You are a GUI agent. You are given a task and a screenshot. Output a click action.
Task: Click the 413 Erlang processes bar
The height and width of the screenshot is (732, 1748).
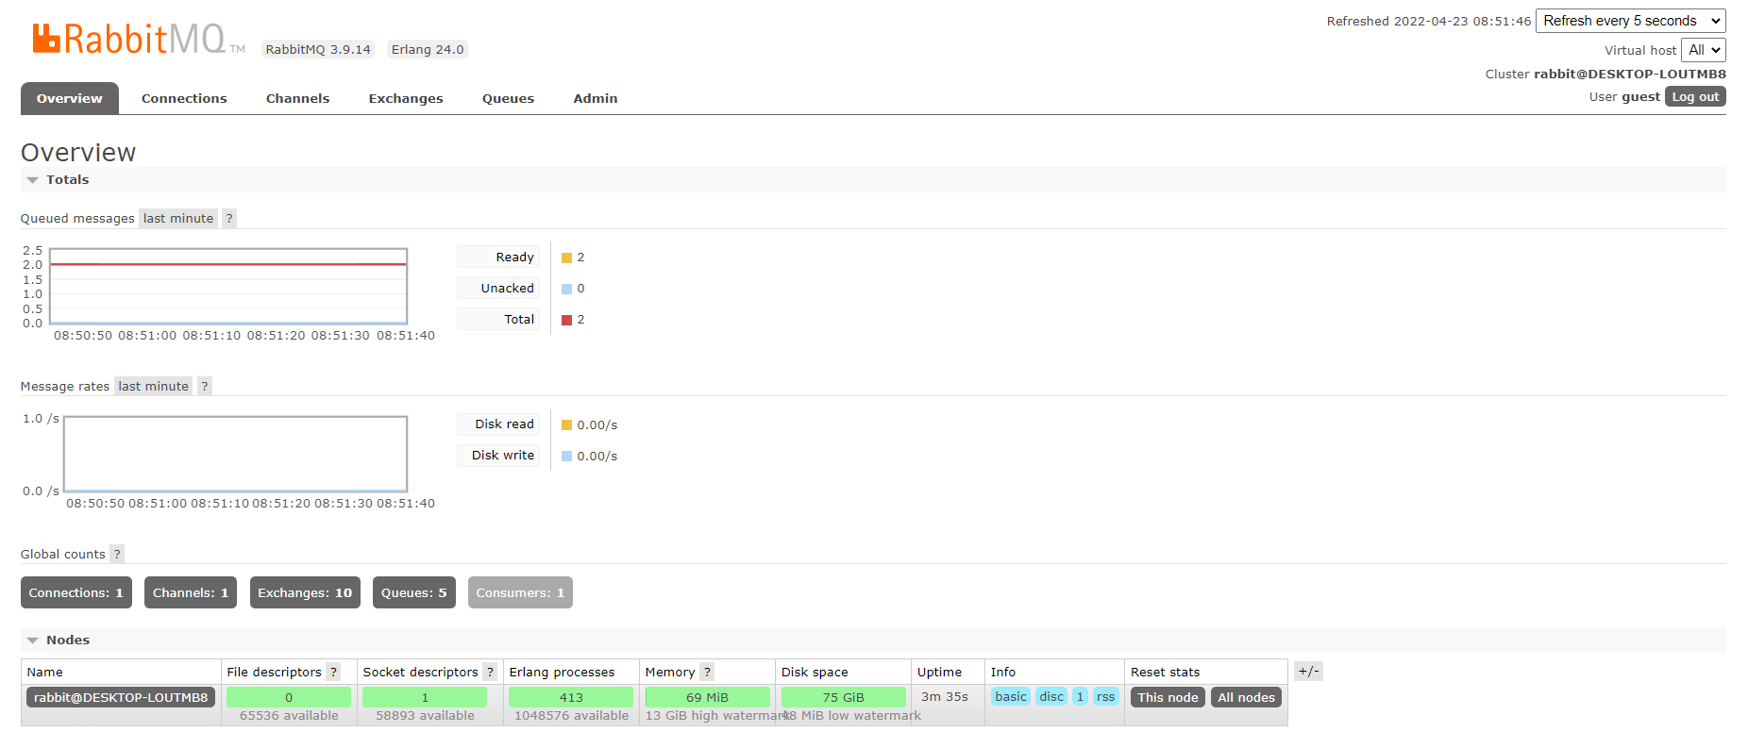tap(571, 697)
